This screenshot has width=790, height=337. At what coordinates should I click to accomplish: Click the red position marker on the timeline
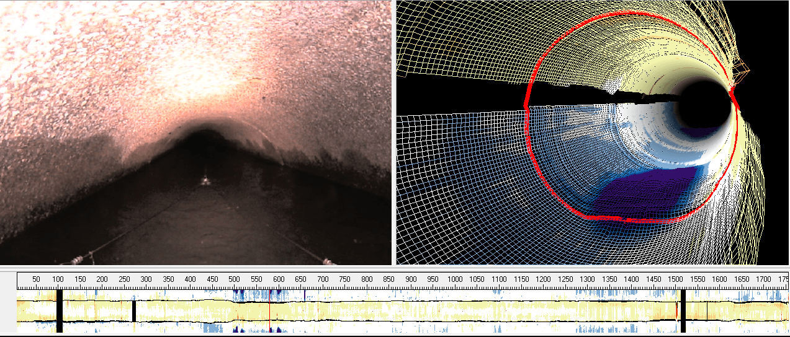pyautogui.click(x=270, y=312)
